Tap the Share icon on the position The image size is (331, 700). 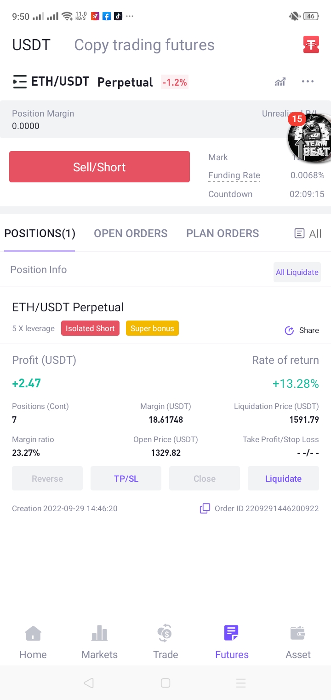point(289,330)
